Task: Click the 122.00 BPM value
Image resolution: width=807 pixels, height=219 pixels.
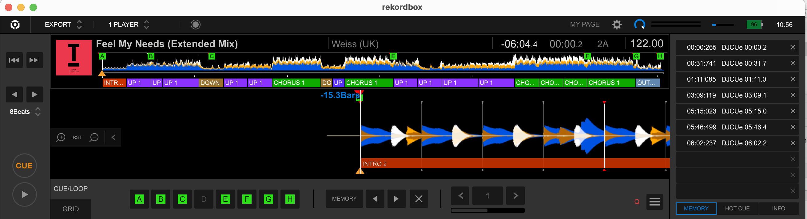Action: 646,44
